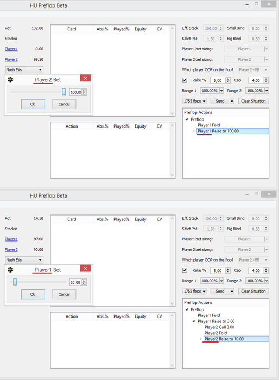The height and width of the screenshot is (380, 279).
Task: Cancel the Player1 Bet dialog
Action: [64, 294]
